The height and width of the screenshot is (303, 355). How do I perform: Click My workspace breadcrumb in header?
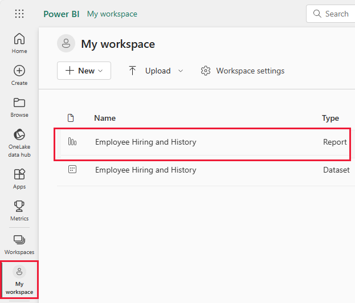(112, 14)
